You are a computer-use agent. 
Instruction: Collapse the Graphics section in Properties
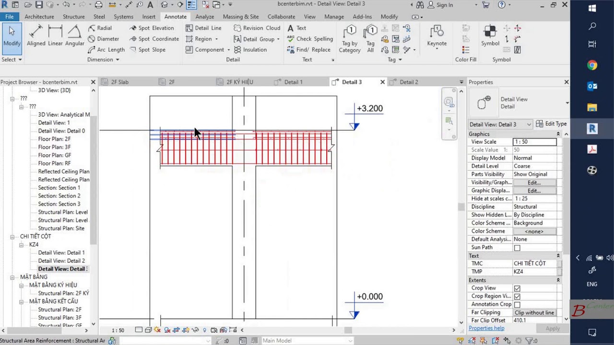[x=558, y=134]
